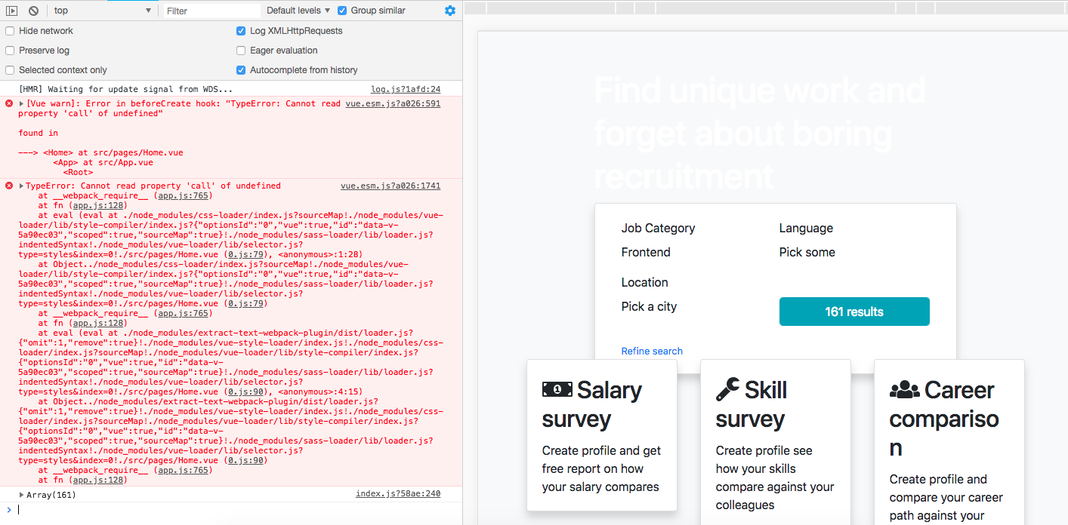Expand the TypeError stack trace triangle
The width and height of the screenshot is (1068, 525).
[x=20, y=185]
